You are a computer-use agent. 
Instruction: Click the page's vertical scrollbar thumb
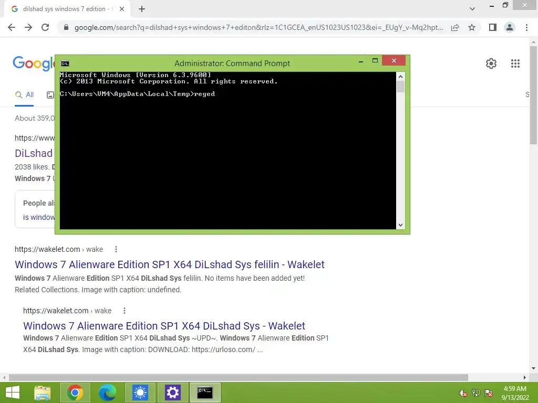(533, 95)
